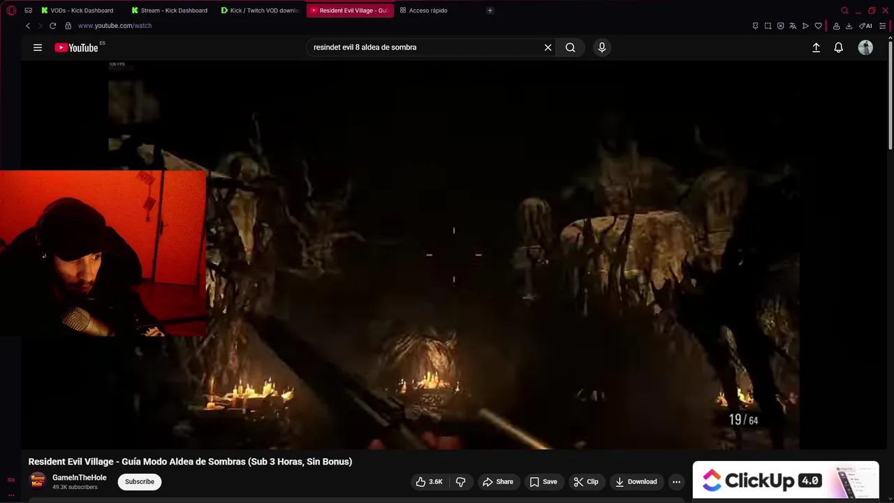Open the browser profile account icon

[836, 26]
